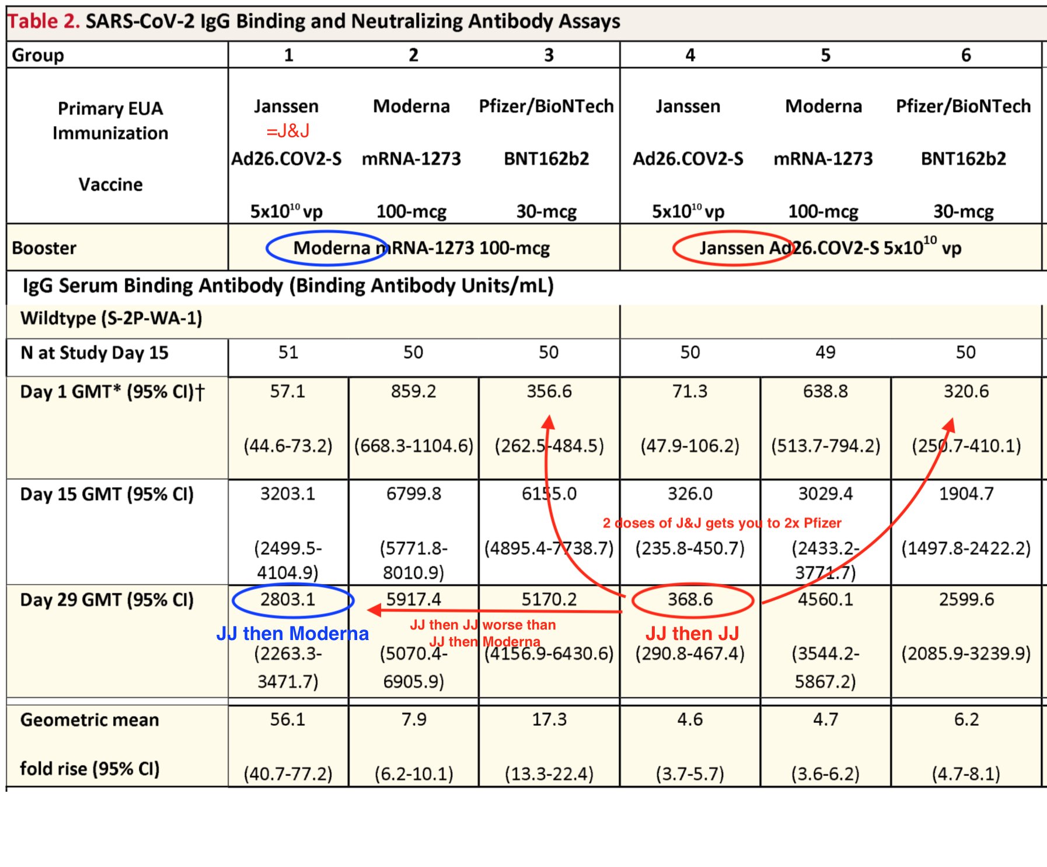This screenshot has width=1047, height=867.
Task: Click the fold rise value '6.2'
Action: pos(966,719)
